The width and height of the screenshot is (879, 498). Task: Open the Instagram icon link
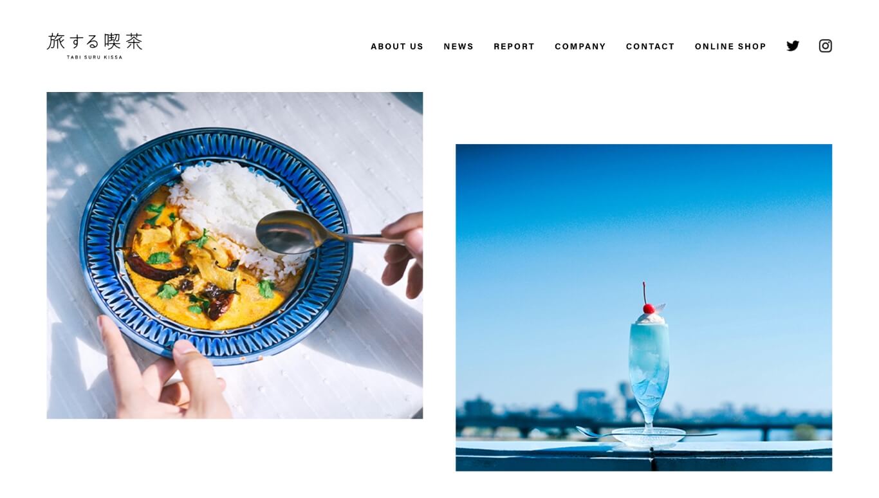point(826,46)
